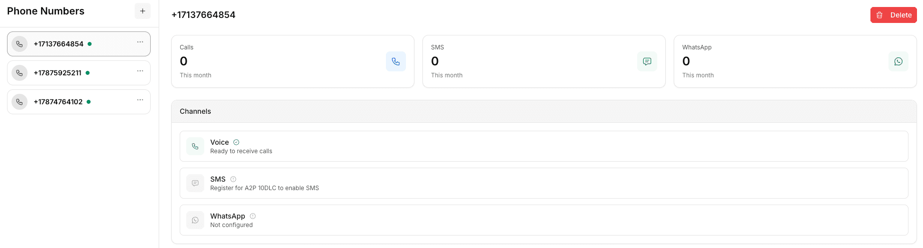Click the phone icon beside +17874764102
The width and height of the screenshot is (923, 248).
(x=20, y=102)
